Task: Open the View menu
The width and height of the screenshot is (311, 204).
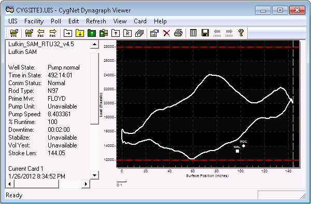Action: [120, 21]
